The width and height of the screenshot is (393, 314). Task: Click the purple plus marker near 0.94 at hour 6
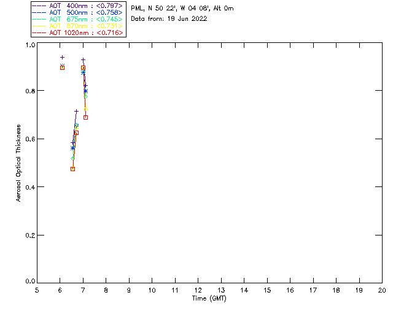point(62,57)
